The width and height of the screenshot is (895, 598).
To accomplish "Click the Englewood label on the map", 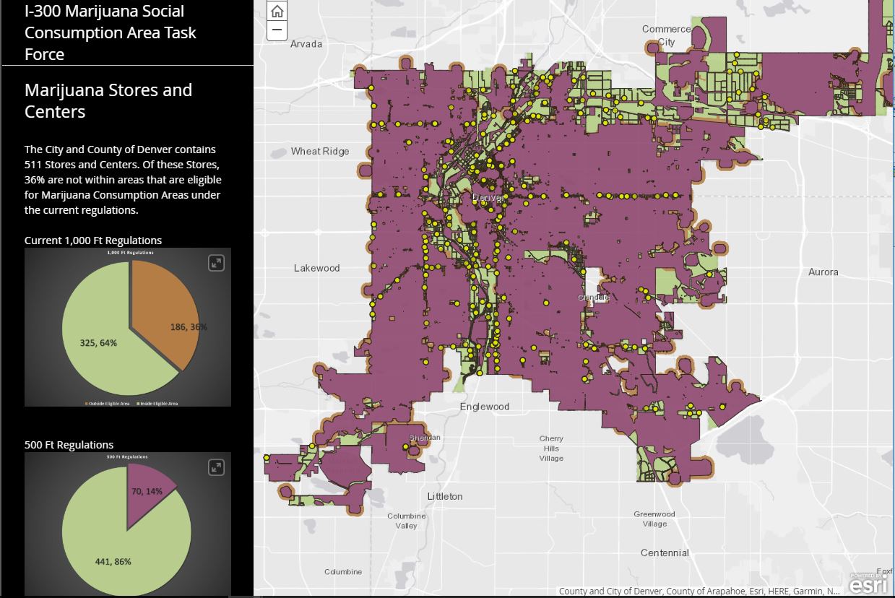I will tap(485, 407).
